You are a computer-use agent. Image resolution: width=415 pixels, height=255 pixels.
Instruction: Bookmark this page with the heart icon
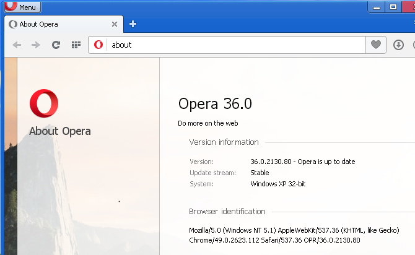pos(375,45)
